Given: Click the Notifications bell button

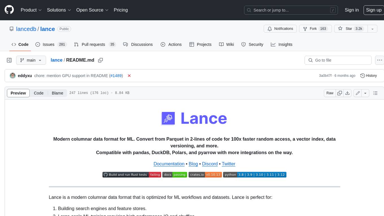Looking at the screenshot, I should pyautogui.click(x=280, y=29).
